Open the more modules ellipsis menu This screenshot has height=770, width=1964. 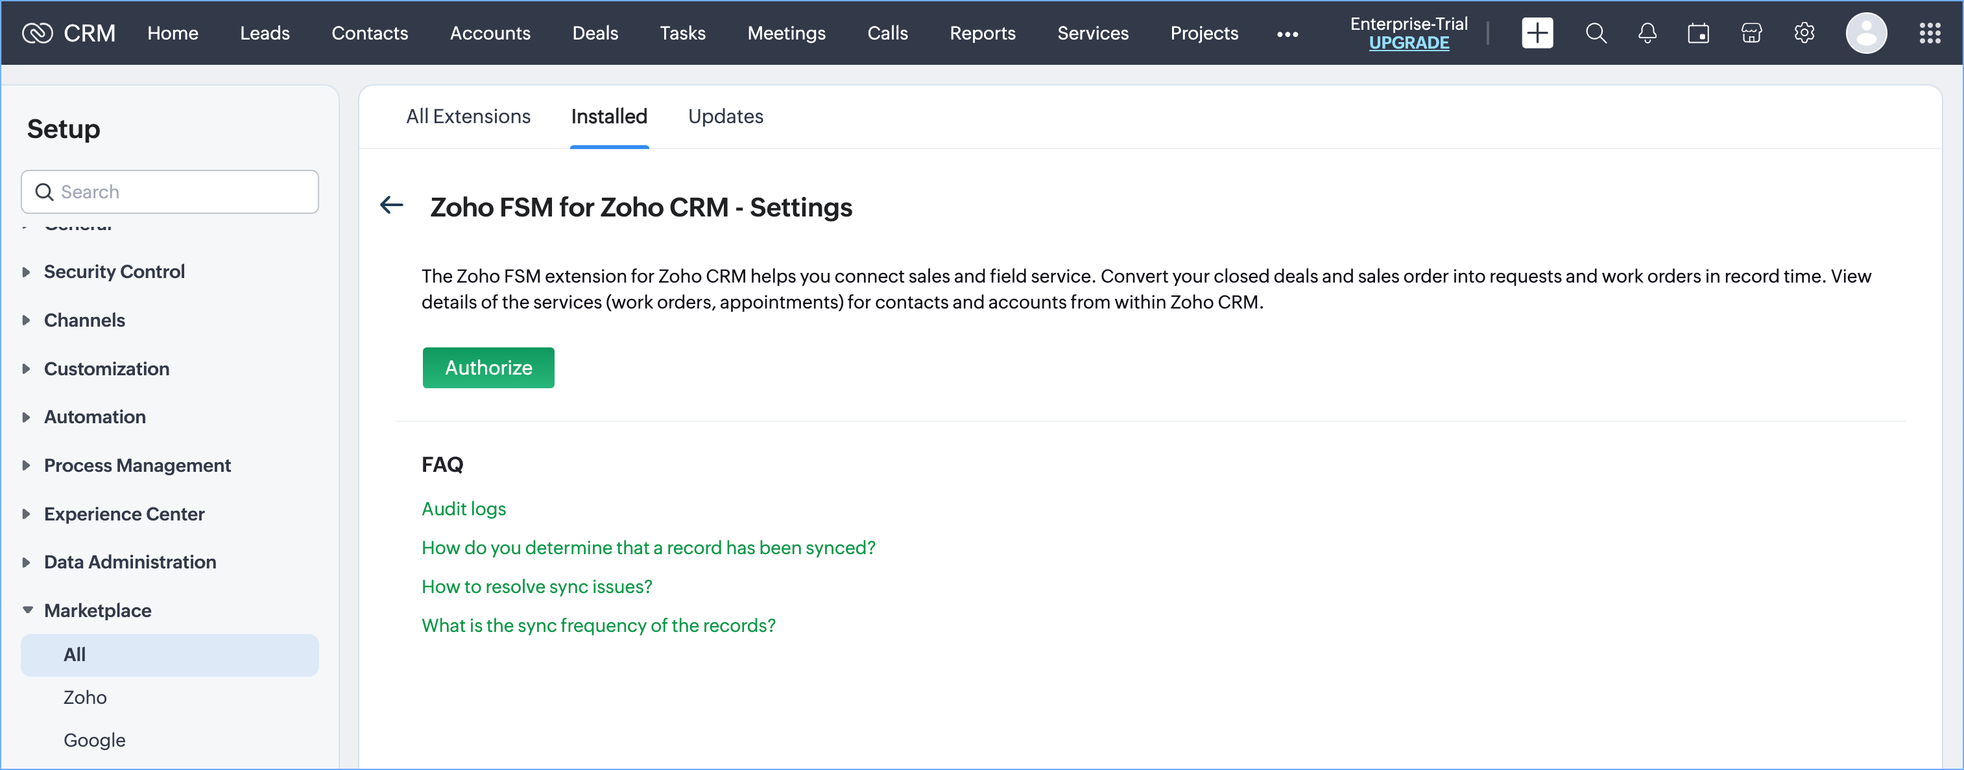1287,34
